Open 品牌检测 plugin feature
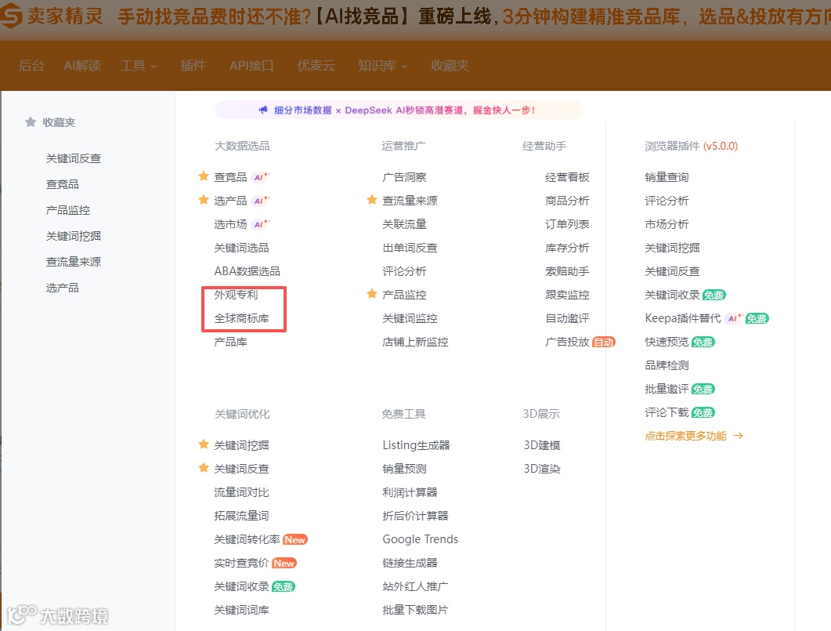 click(667, 365)
